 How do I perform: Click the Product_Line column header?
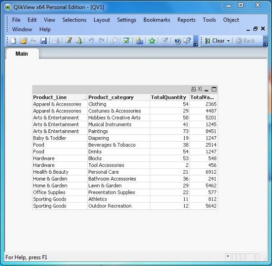(x=60, y=97)
